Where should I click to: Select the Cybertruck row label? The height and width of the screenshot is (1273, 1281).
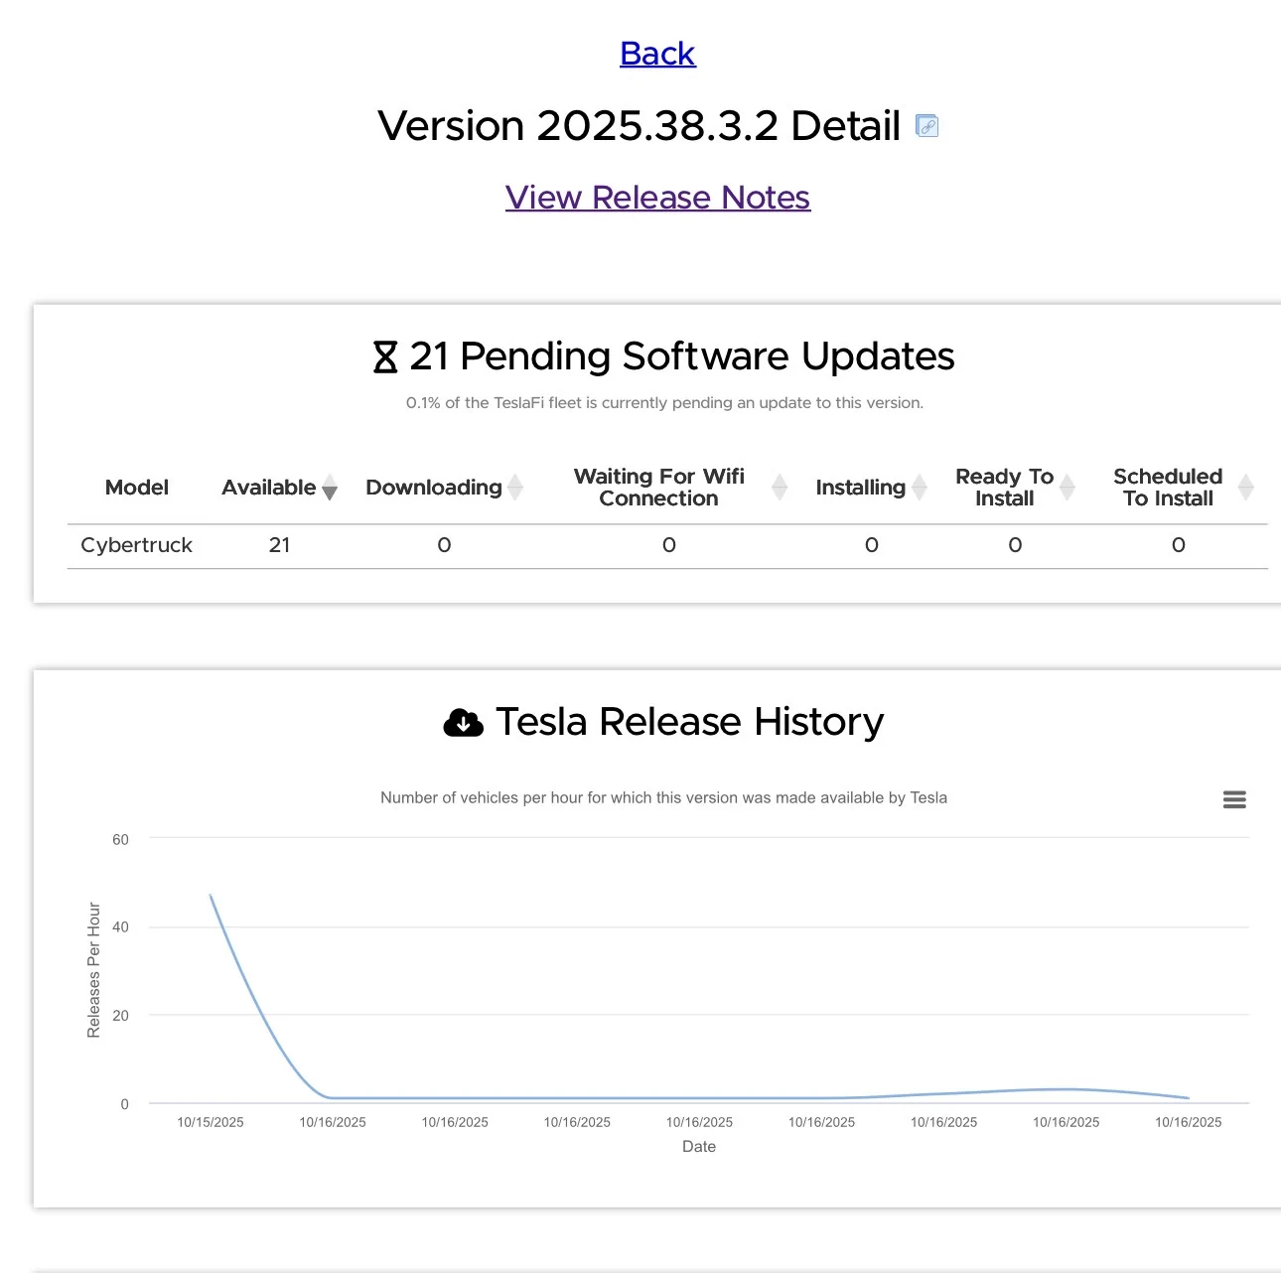pos(136,545)
